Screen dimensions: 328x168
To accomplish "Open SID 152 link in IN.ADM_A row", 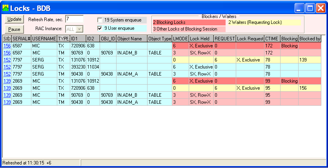I will 7,74.
